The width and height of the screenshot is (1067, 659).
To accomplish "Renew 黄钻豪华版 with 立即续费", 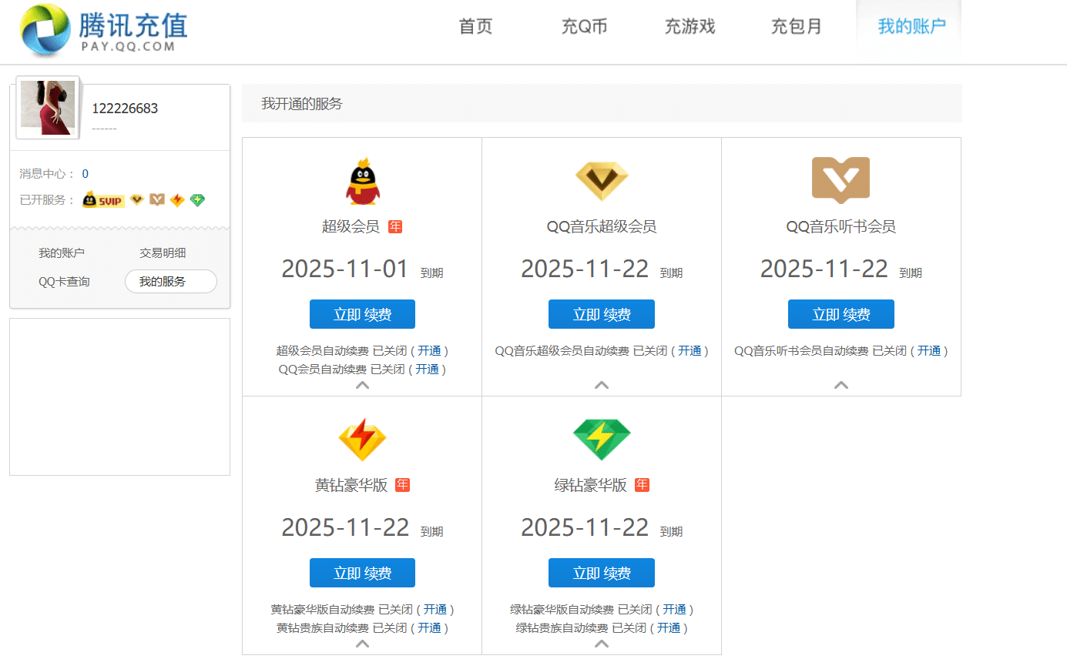I will coord(362,573).
